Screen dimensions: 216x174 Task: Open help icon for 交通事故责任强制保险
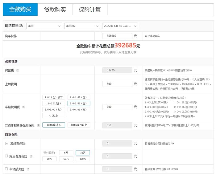point(39,125)
